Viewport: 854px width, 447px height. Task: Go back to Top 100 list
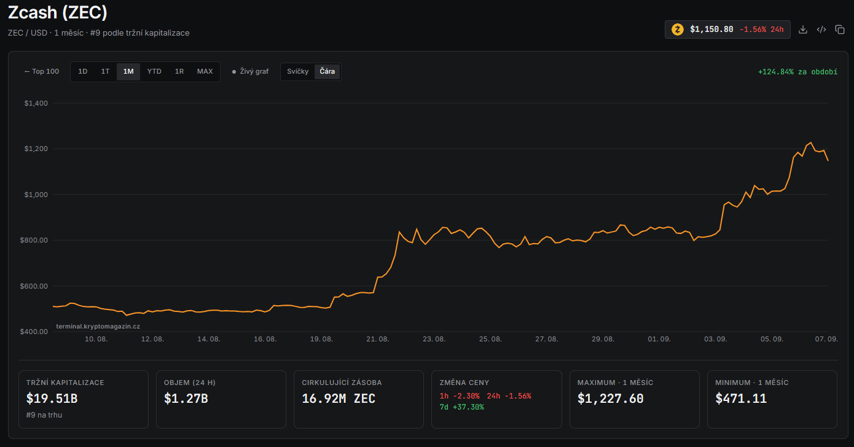coord(42,71)
